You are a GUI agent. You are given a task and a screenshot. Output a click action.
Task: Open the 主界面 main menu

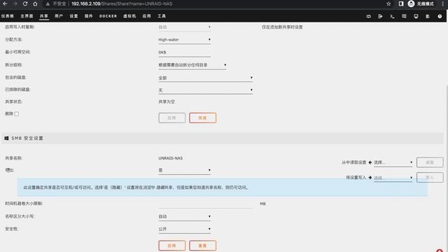(x=27, y=16)
